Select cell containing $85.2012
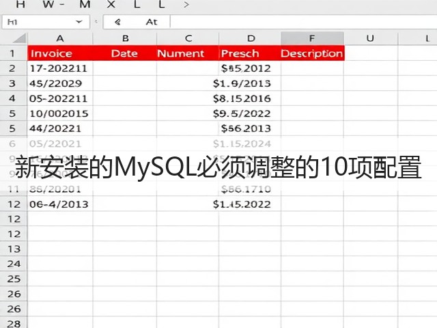437x328 pixels. click(x=250, y=68)
